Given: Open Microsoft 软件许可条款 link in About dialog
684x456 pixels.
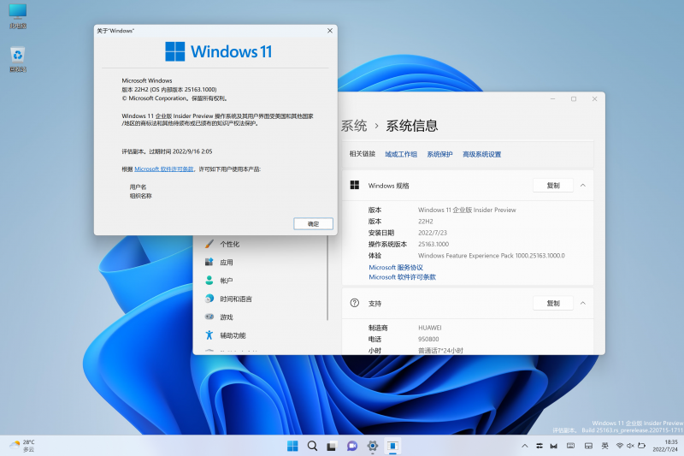Looking at the screenshot, I should click(x=164, y=169).
